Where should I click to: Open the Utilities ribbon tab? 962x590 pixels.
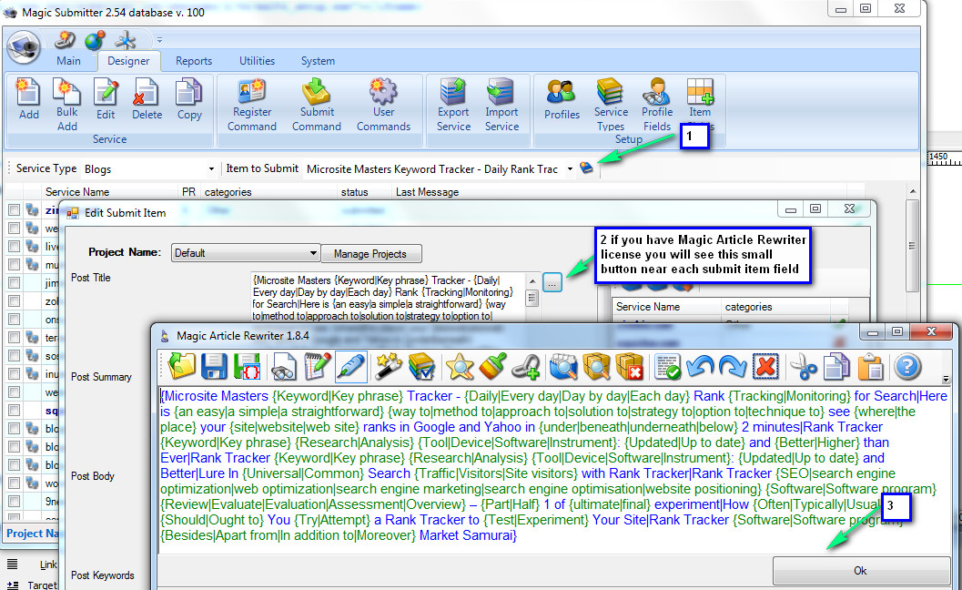pos(257,61)
